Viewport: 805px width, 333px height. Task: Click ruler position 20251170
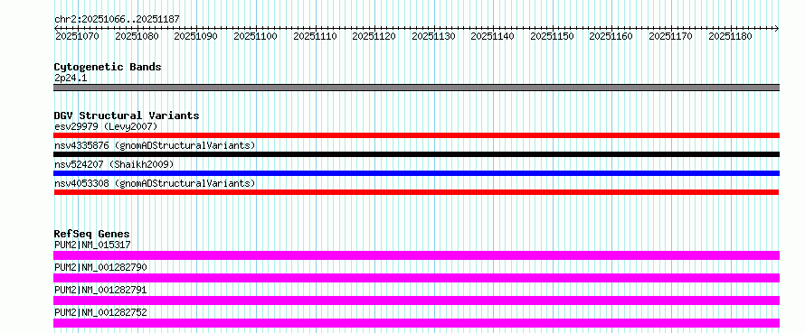671,36
